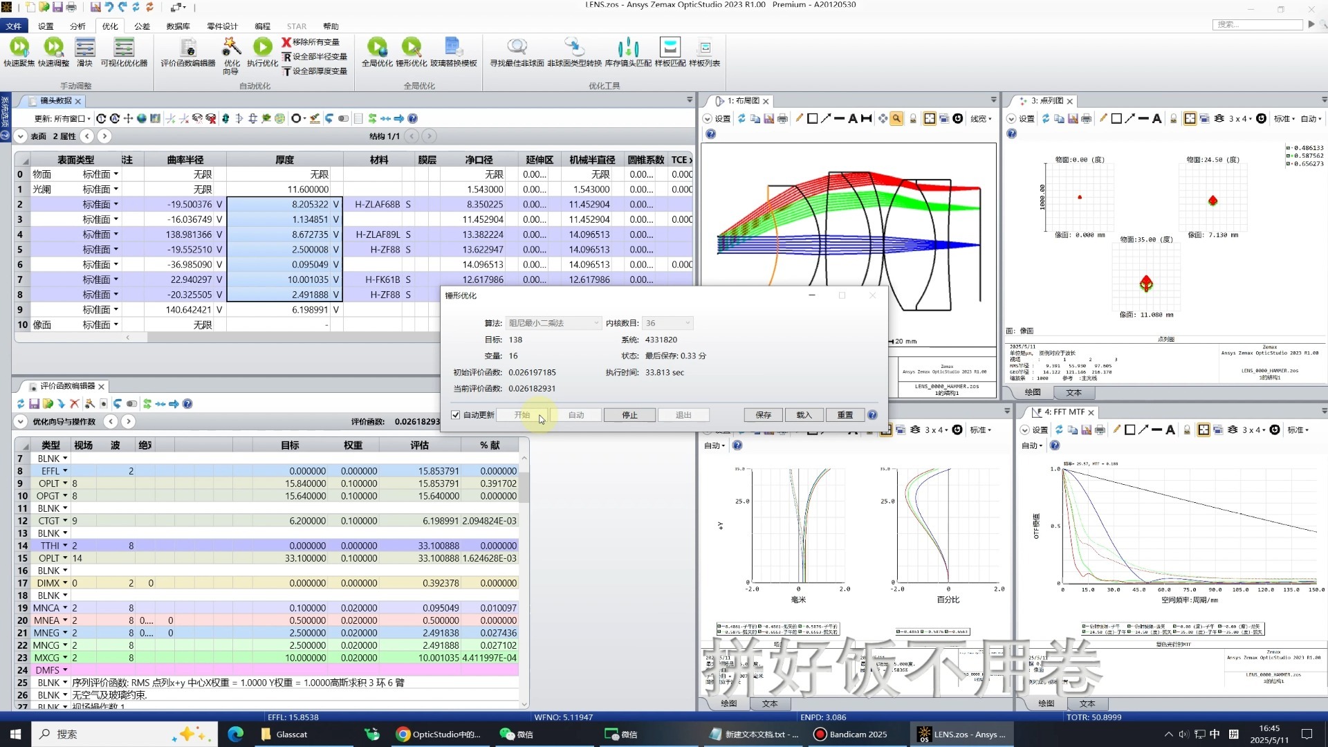Open surface type dropdown for row 2

116,205
